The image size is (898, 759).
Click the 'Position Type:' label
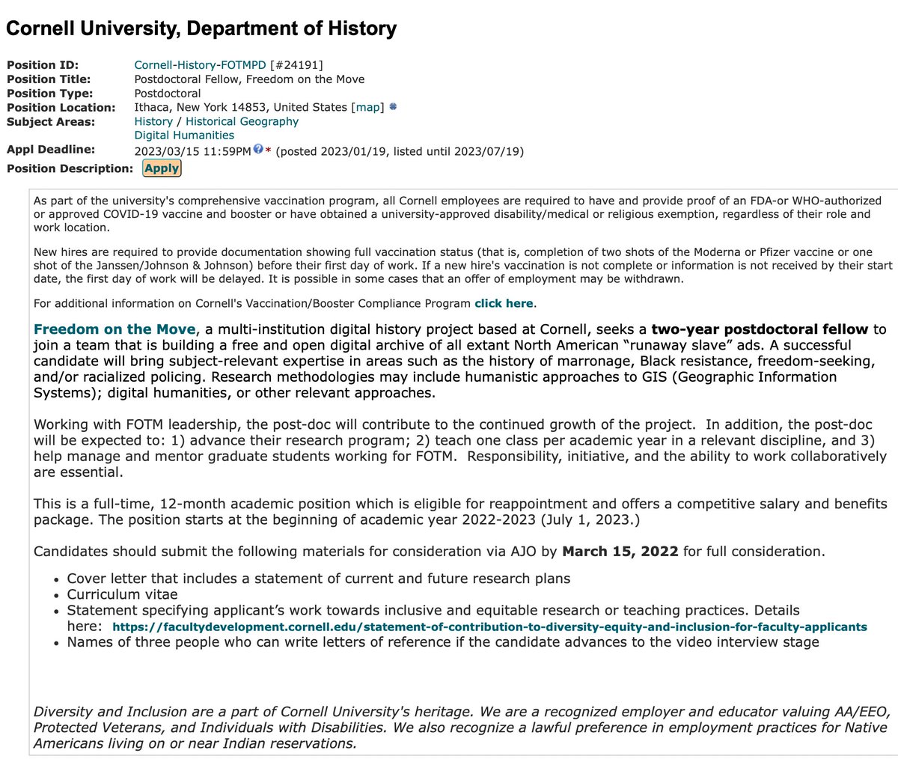pos(50,94)
